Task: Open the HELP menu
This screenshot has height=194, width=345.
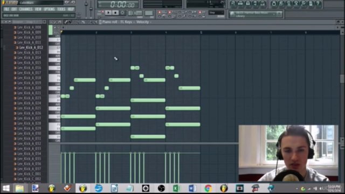Action: click(71, 9)
